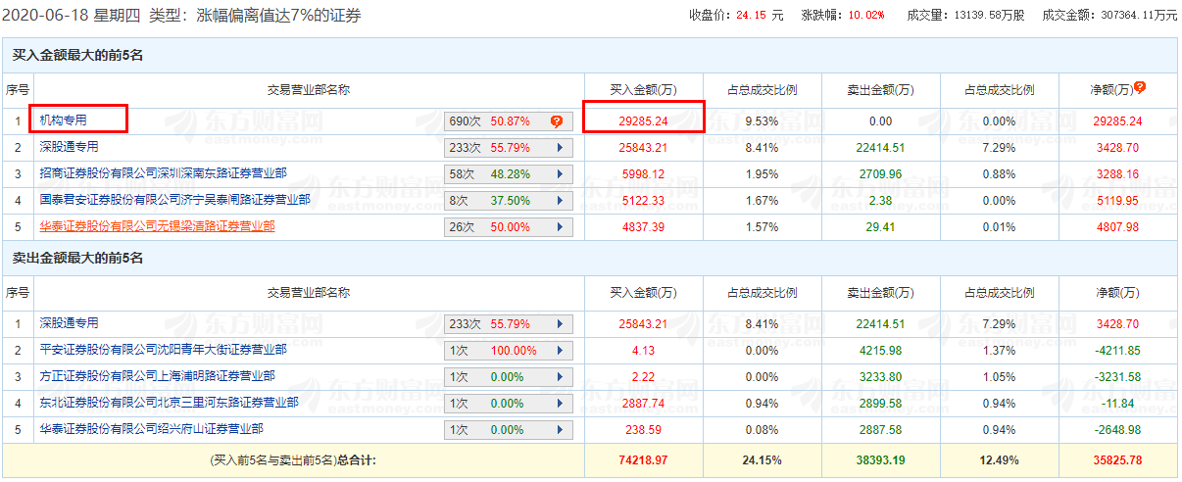Viewport: 1182px width, 482px height.
Task: Expand arrow in 平安证券 沈阳青年大街 row
Action: [x=560, y=351]
